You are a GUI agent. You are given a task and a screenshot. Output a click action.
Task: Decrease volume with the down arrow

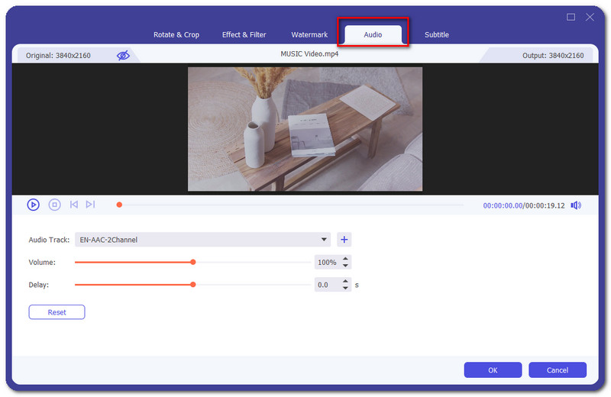[x=346, y=266]
